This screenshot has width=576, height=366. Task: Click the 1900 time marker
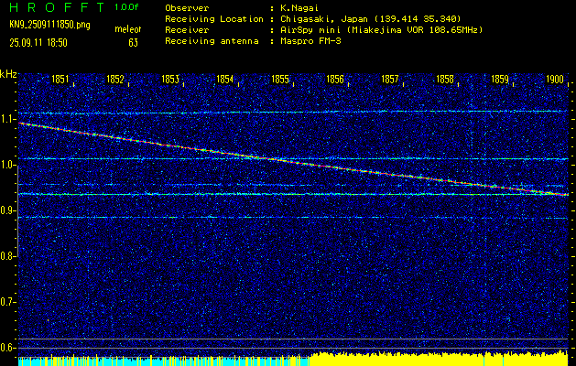coord(555,79)
